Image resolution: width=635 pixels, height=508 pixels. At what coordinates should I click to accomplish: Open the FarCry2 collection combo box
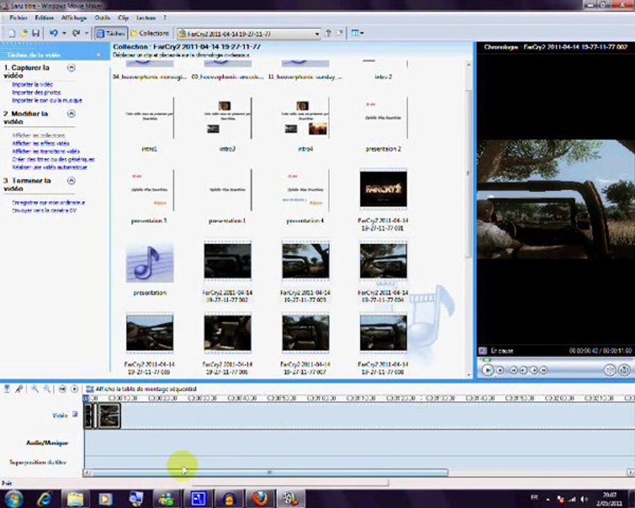pos(248,34)
